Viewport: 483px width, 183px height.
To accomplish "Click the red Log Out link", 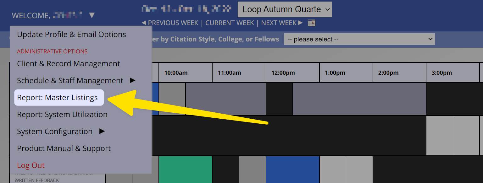I will (31, 165).
